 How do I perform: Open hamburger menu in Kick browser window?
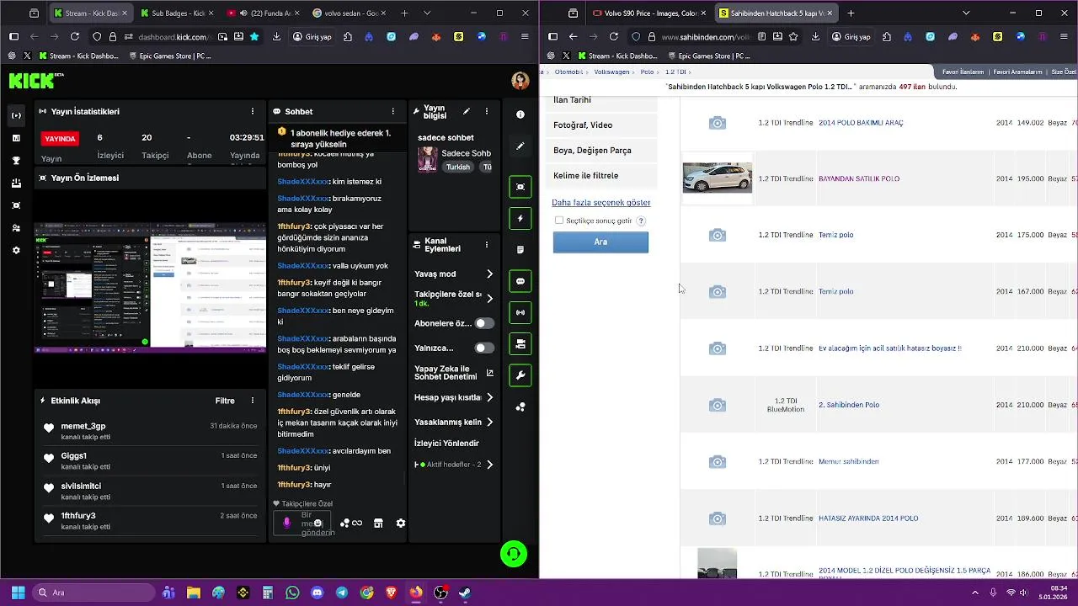(525, 37)
